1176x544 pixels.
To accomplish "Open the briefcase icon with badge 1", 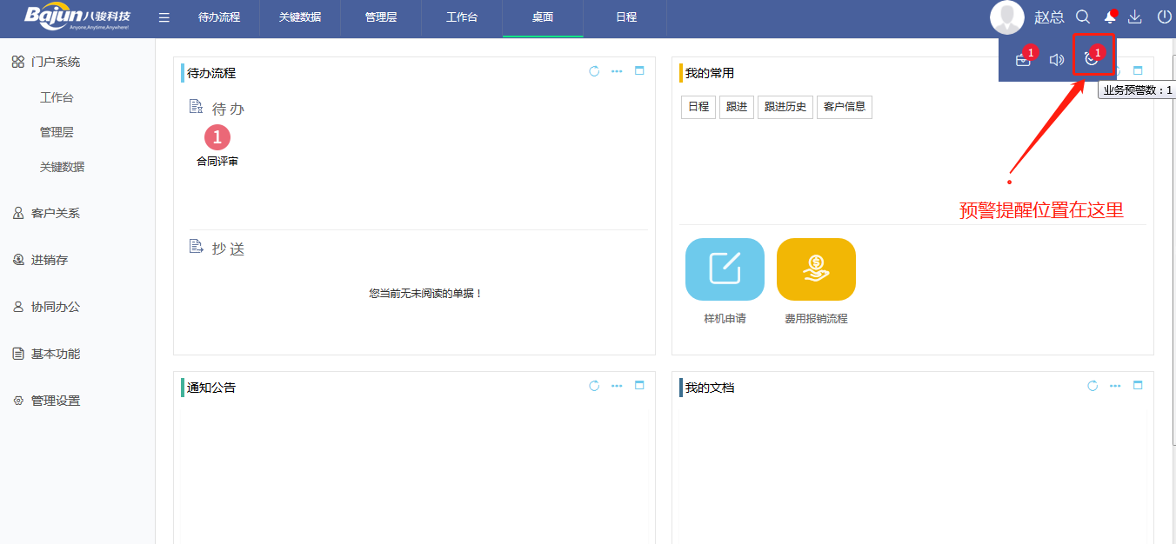I will pos(1022,59).
